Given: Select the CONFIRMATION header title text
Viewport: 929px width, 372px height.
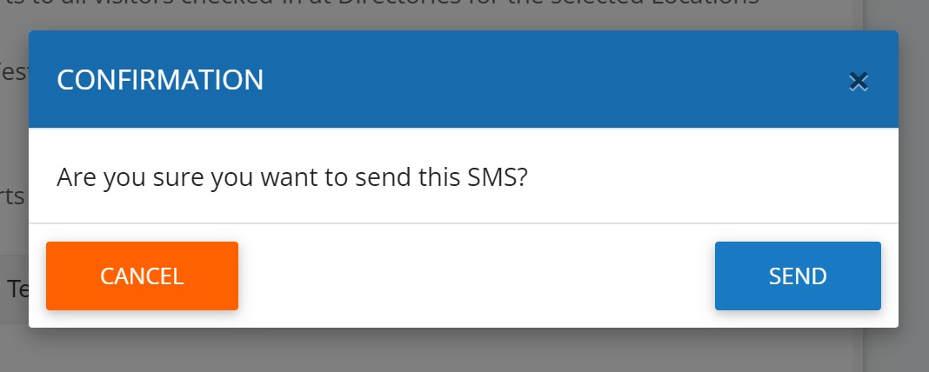Looking at the screenshot, I should (160, 80).
